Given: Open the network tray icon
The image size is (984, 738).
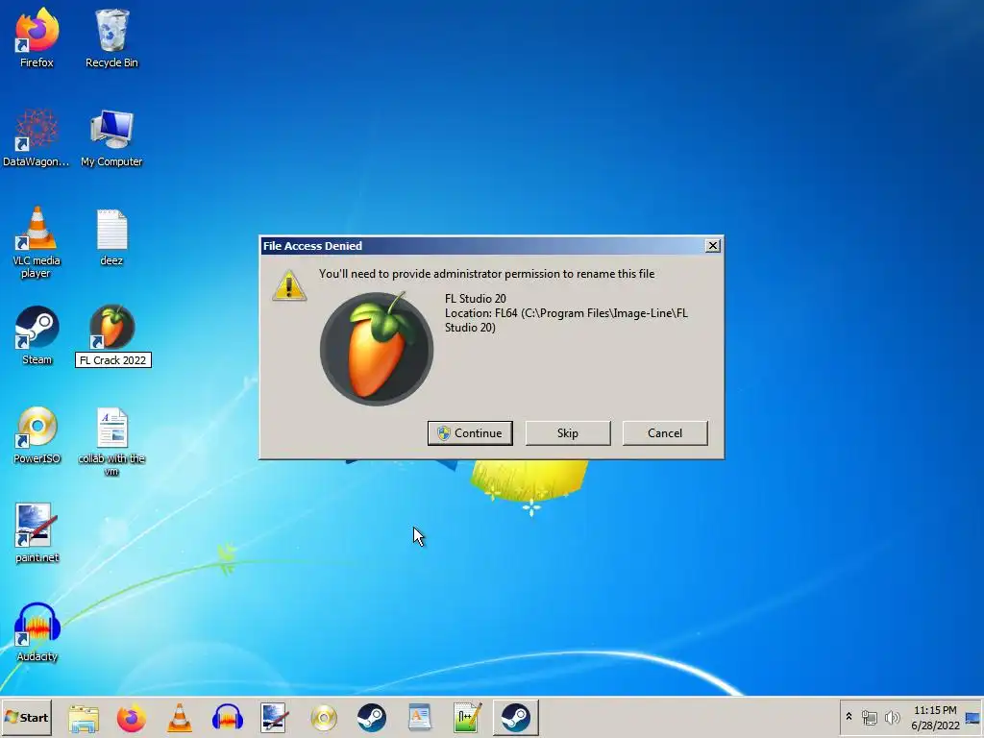Looking at the screenshot, I should tap(869, 717).
